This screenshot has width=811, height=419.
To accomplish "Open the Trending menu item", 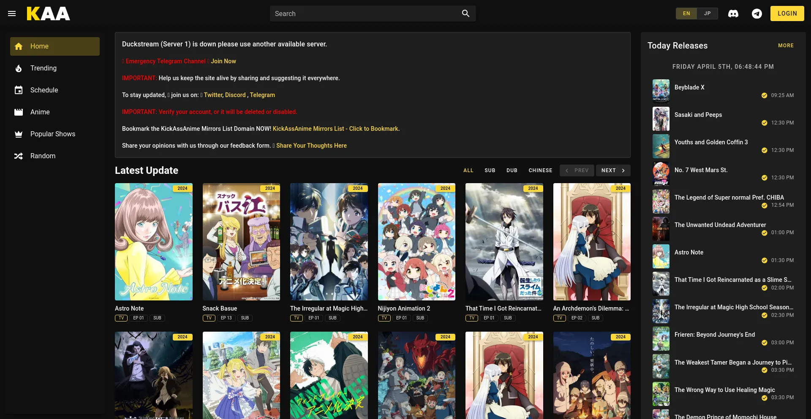I will click(55, 68).
